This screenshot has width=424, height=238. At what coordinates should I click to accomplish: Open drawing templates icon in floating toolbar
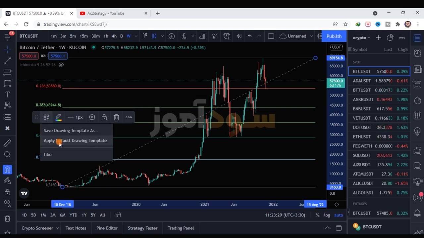pyautogui.click(x=46, y=117)
